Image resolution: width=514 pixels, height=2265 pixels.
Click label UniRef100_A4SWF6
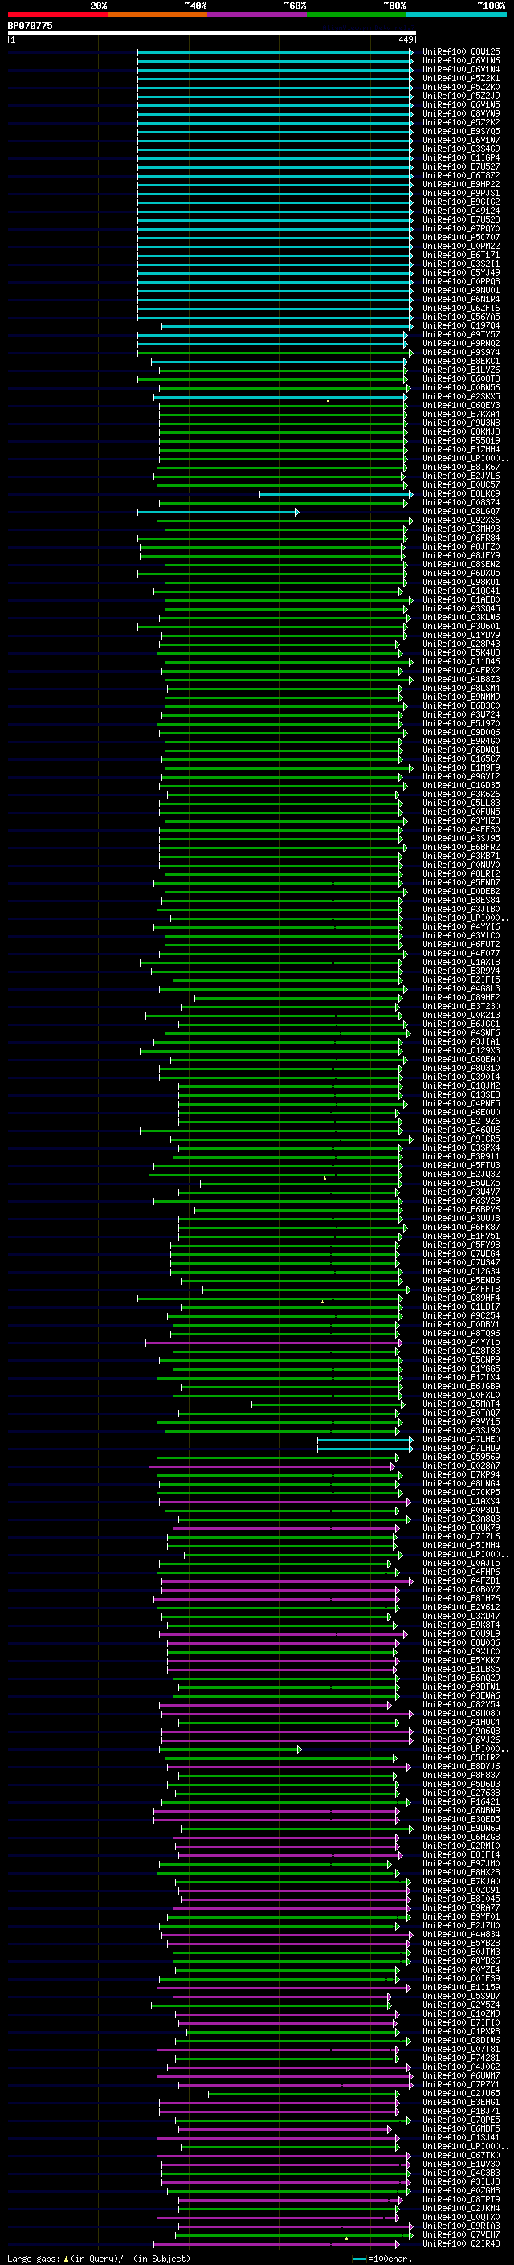[x=461, y=1032]
